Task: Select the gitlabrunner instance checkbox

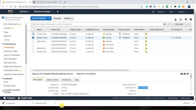Action: pyautogui.click(x=33, y=41)
